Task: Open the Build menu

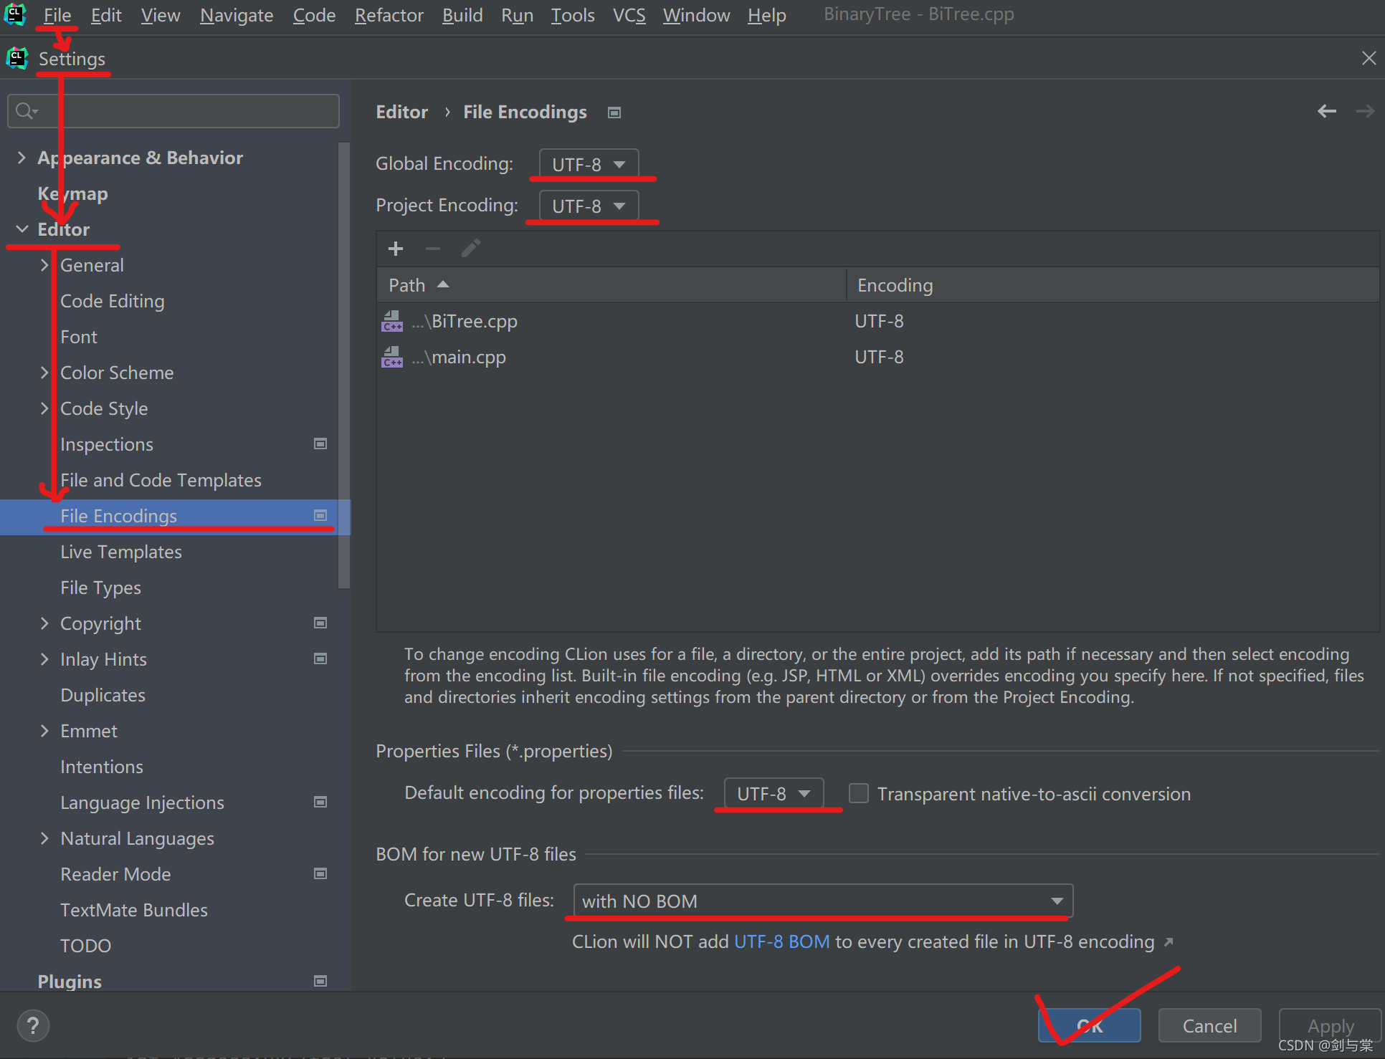Action: click(462, 15)
